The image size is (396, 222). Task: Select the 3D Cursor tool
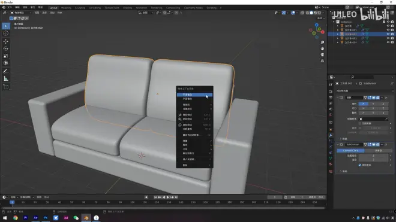click(x=6, y=33)
